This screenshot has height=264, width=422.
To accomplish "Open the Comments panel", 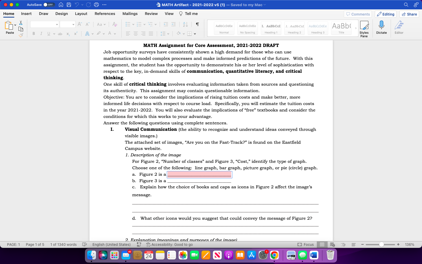I will tap(358, 14).
